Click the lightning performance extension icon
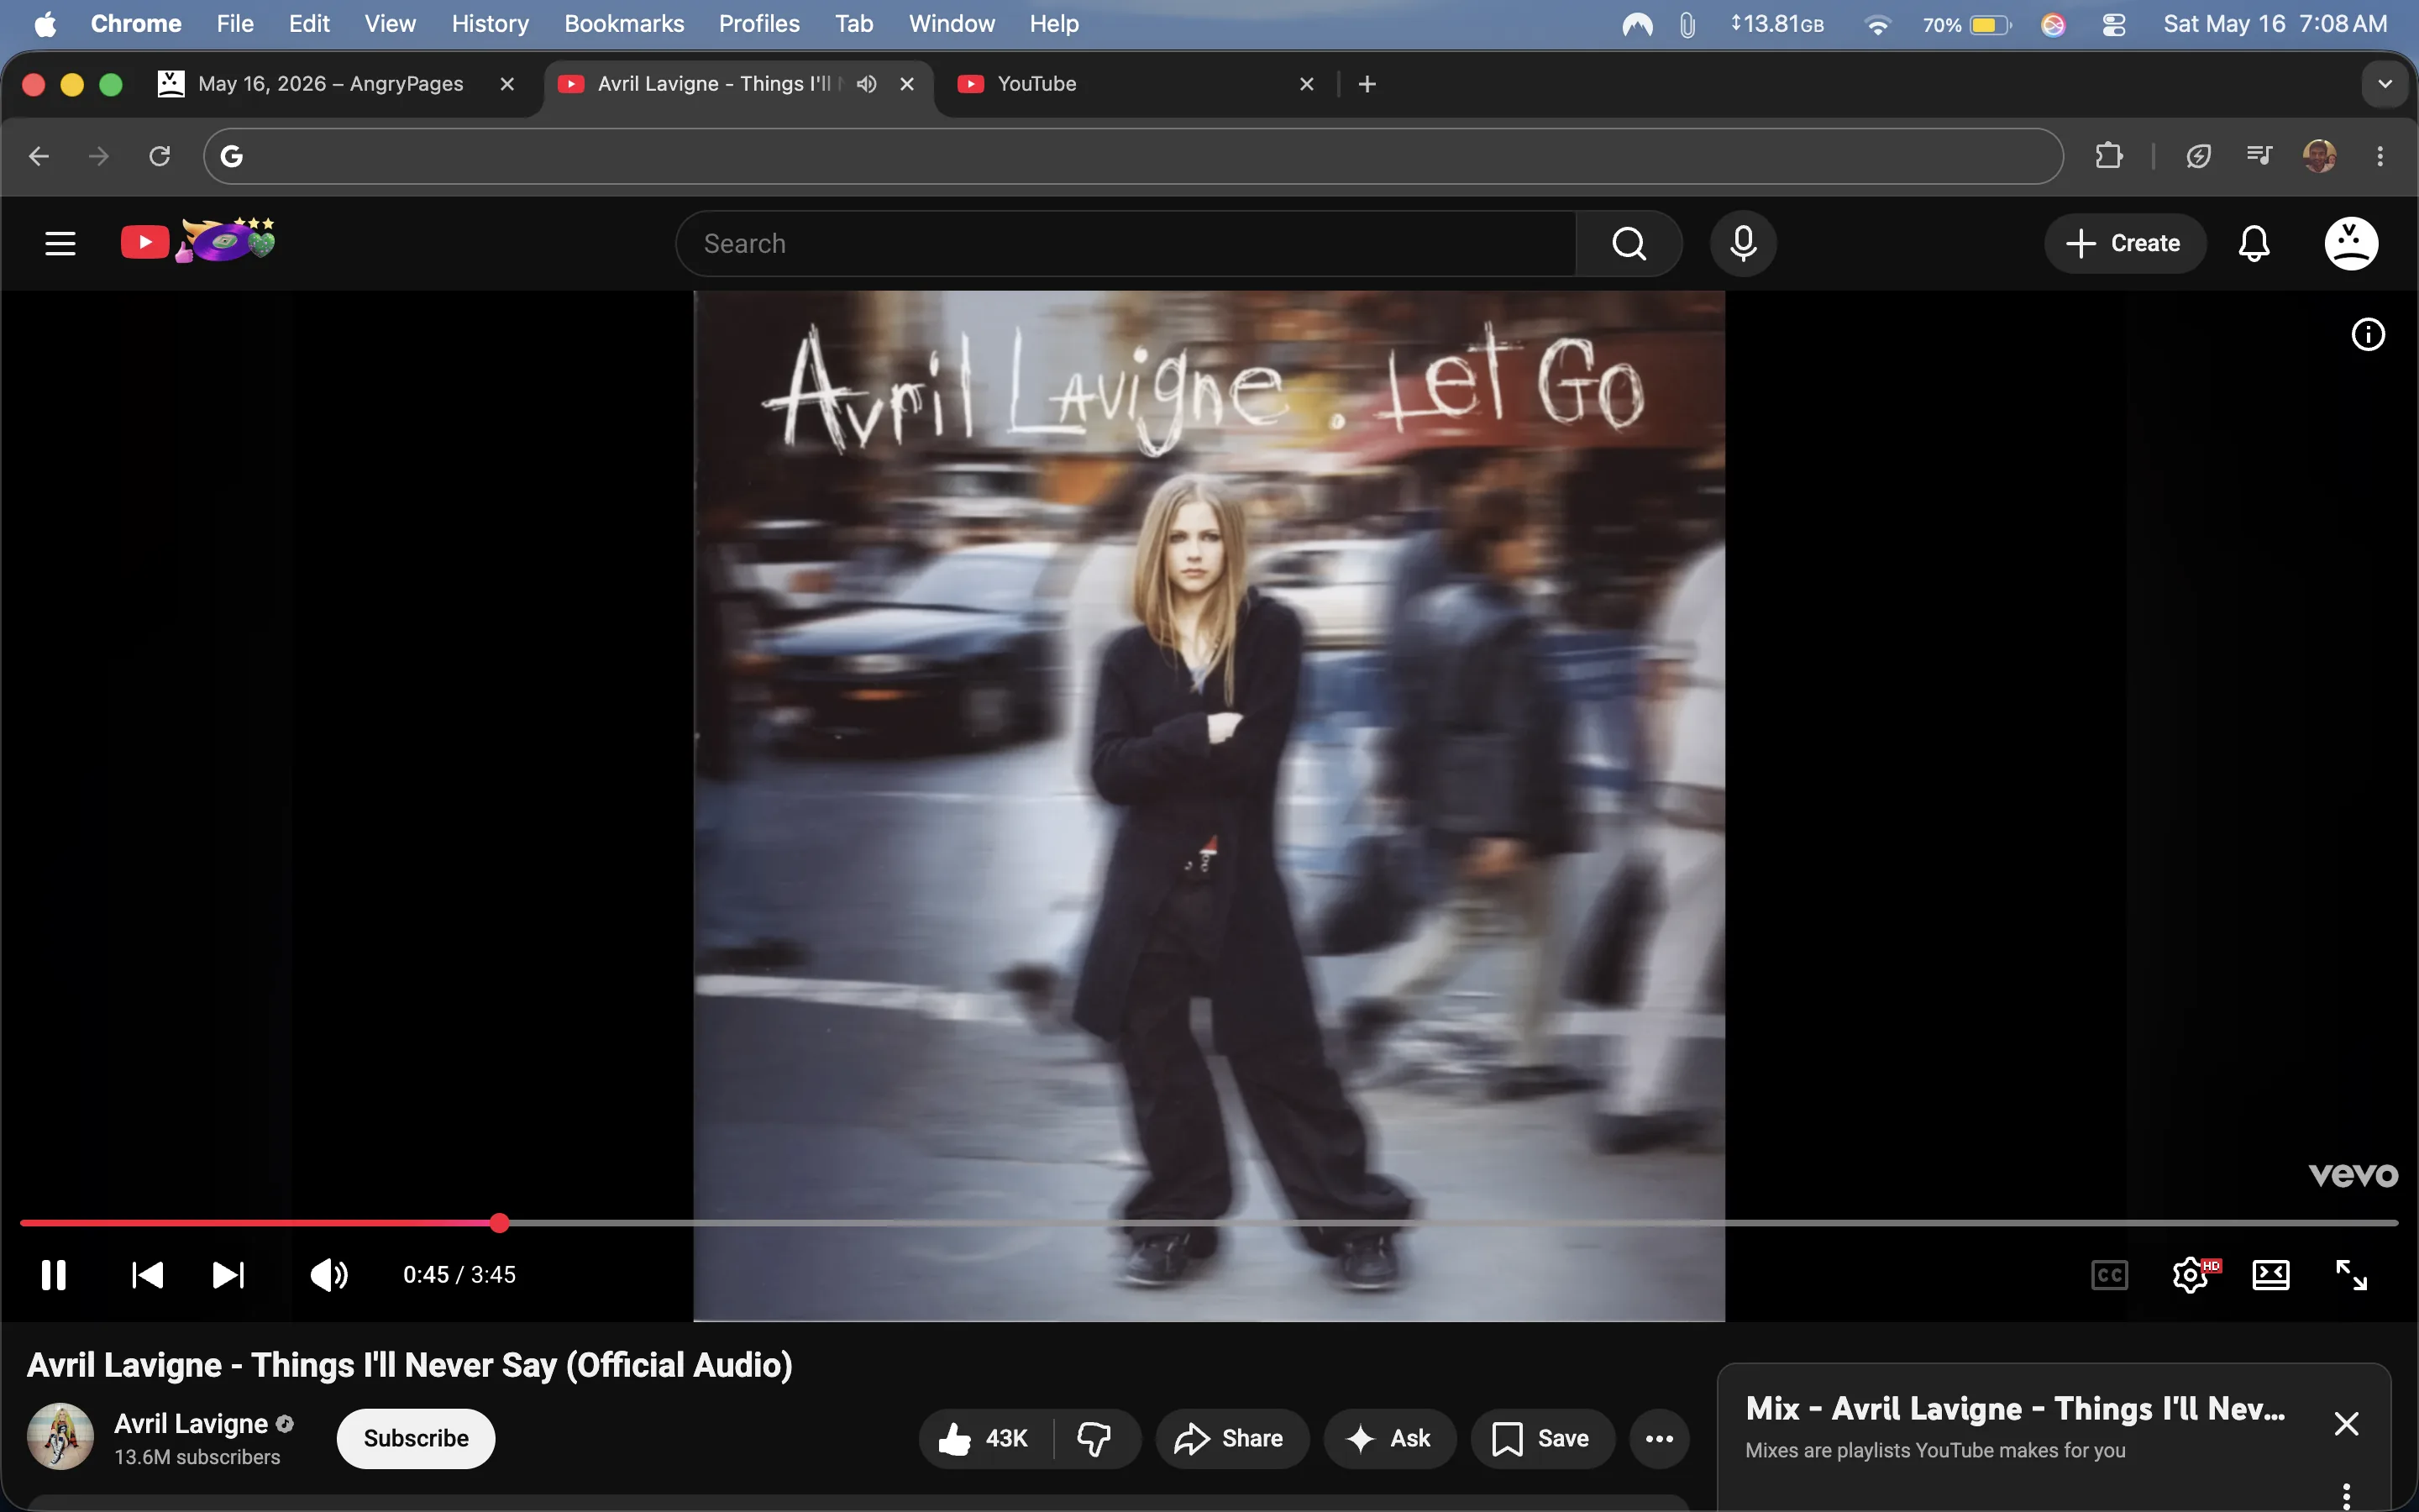 (2198, 156)
